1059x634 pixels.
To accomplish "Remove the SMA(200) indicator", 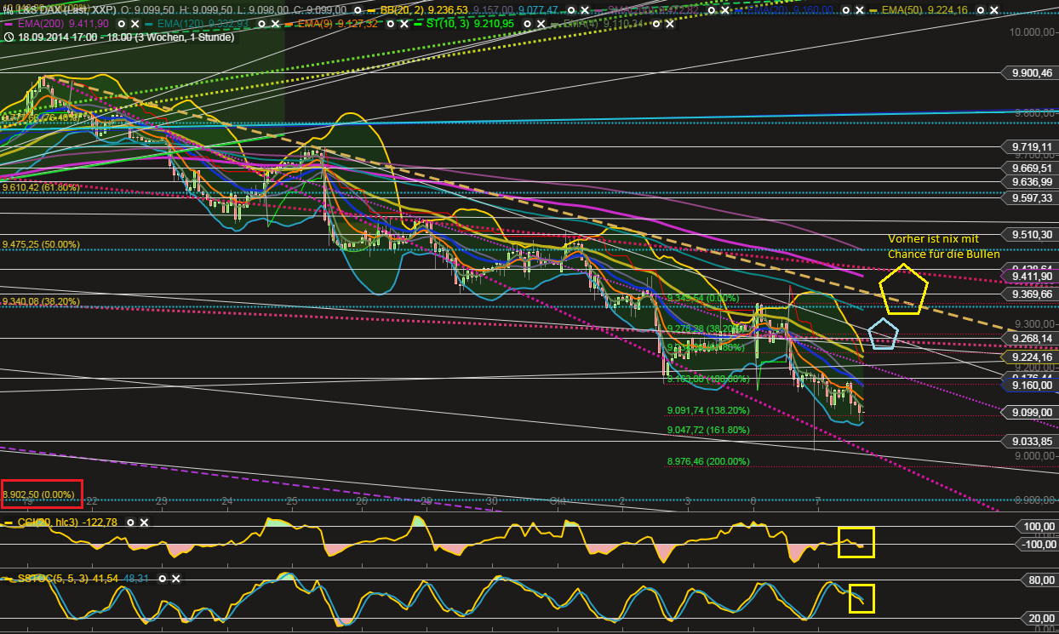I will 724,9.
